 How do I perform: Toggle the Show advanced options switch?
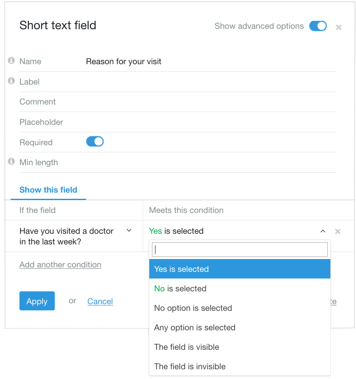pos(318,26)
